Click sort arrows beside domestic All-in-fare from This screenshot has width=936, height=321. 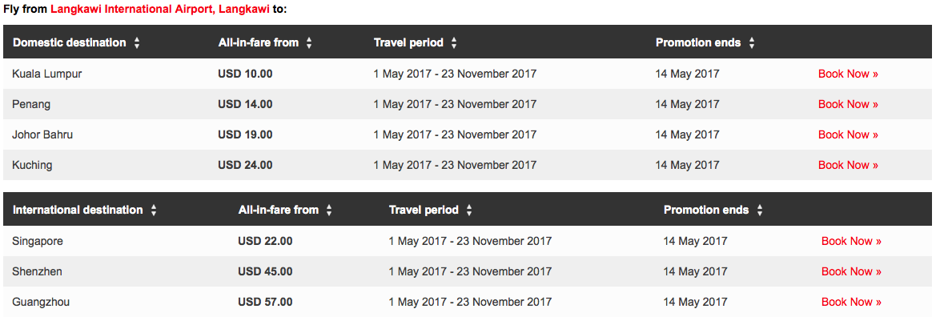pyautogui.click(x=309, y=43)
